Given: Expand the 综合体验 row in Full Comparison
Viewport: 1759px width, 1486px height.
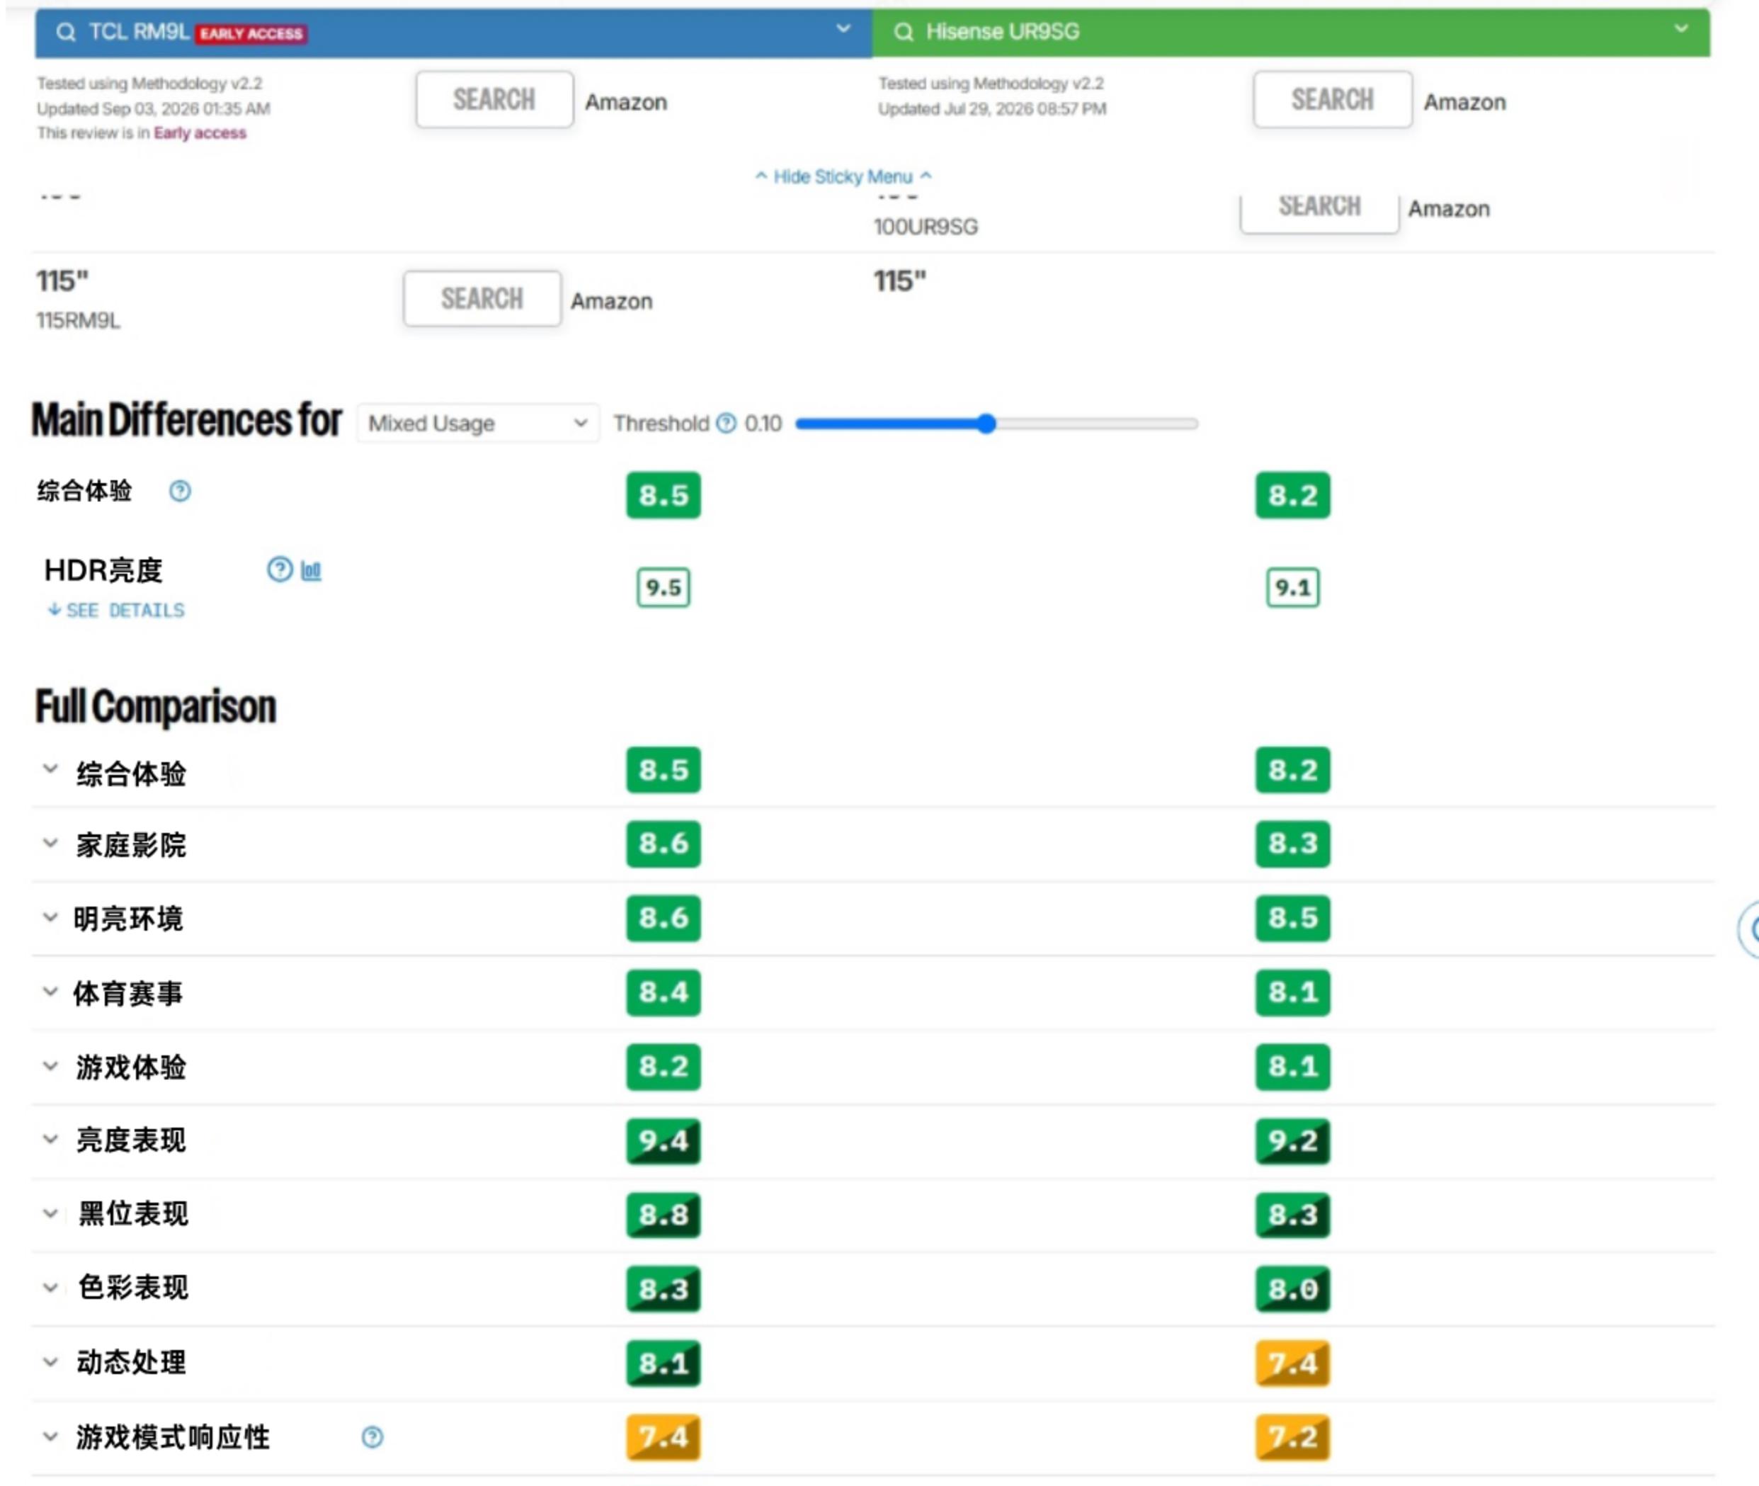Looking at the screenshot, I should coord(50,769).
